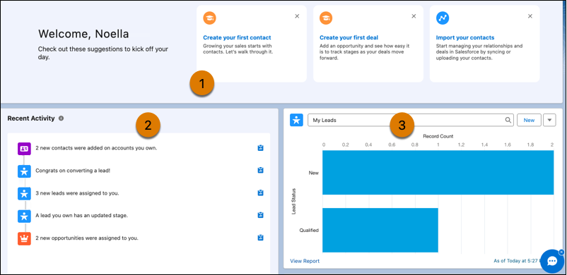567x275 pixels.
Task: Click the New button in leads panel
Action: point(529,120)
